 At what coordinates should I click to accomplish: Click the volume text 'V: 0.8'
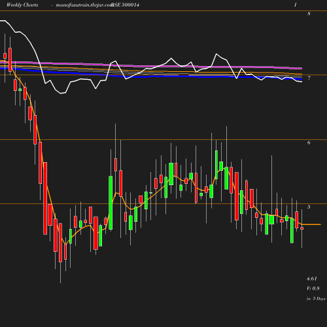pos(313,288)
